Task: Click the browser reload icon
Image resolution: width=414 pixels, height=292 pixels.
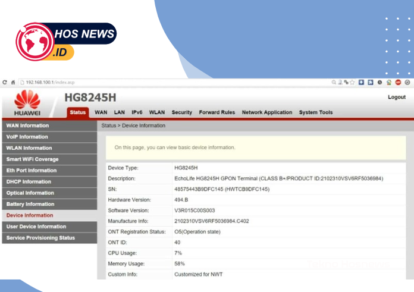Action: [x=5, y=82]
